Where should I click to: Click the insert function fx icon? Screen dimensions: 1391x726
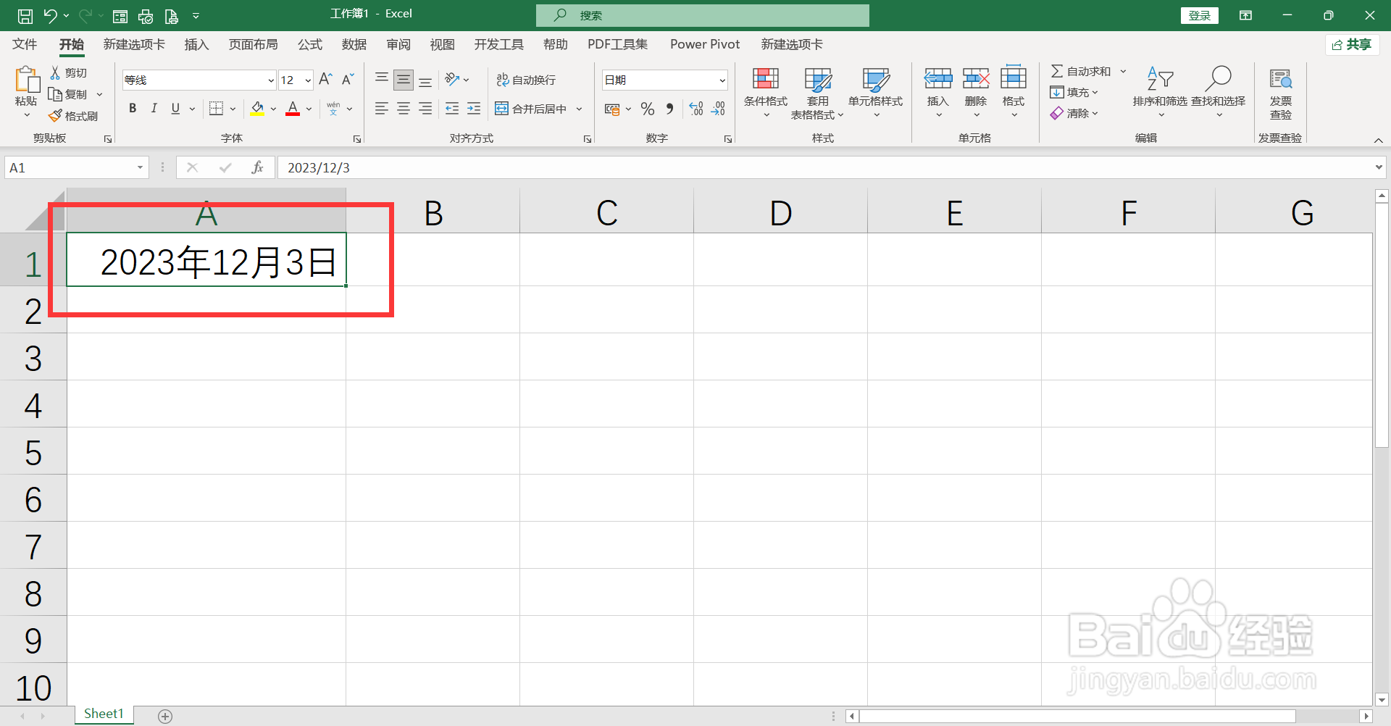click(257, 167)
